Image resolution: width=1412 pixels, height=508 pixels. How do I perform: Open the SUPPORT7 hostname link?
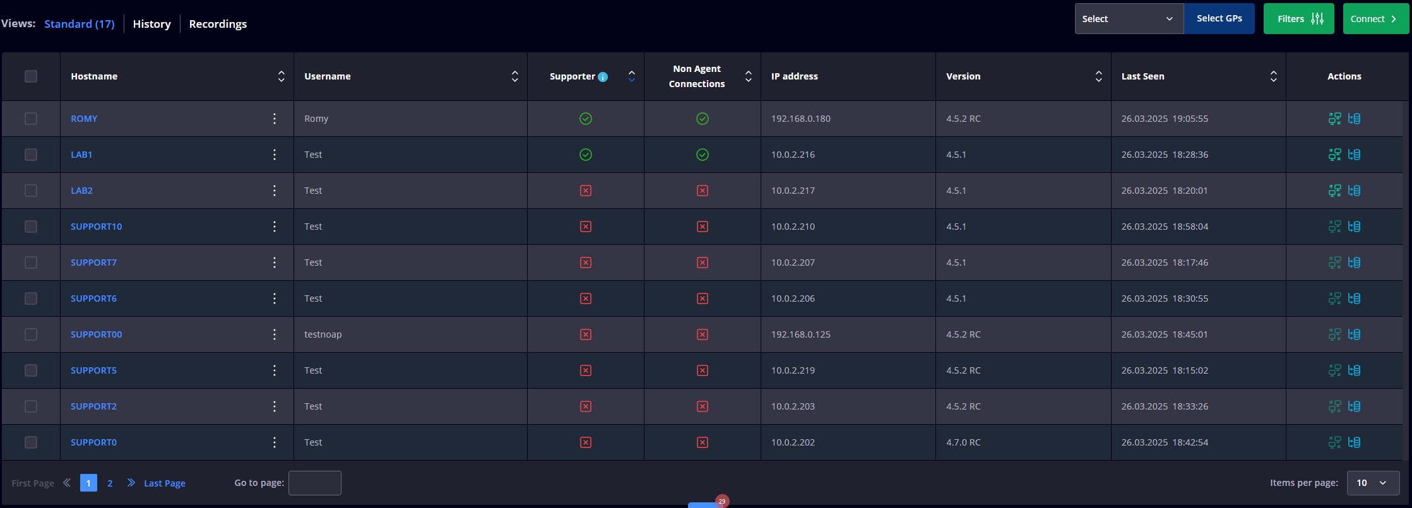point(93,263)
